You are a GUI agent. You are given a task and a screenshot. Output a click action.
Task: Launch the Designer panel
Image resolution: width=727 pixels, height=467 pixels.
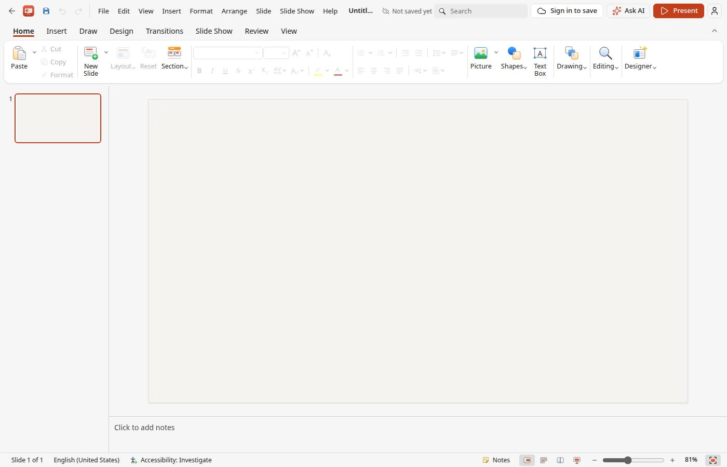pos(640,58)
